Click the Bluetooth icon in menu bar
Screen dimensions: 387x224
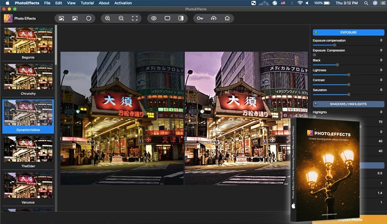pos(292,3)
